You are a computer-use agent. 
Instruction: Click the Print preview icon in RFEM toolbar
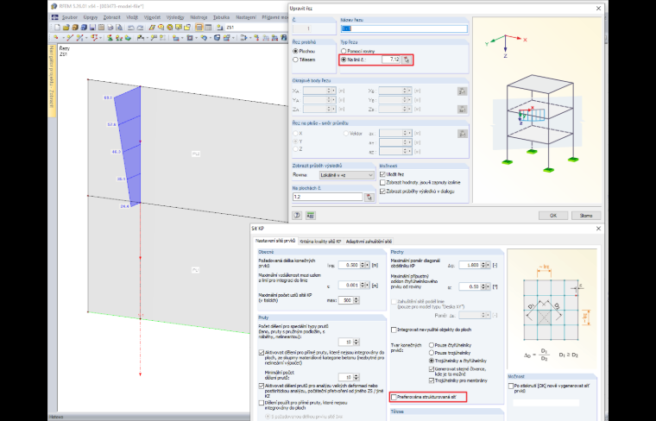click(x=119, y=27)
